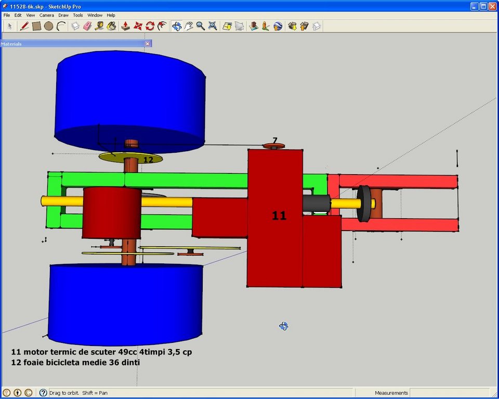
Task: Select the Paint Bucket tool
Action: [x=111, y=26]
